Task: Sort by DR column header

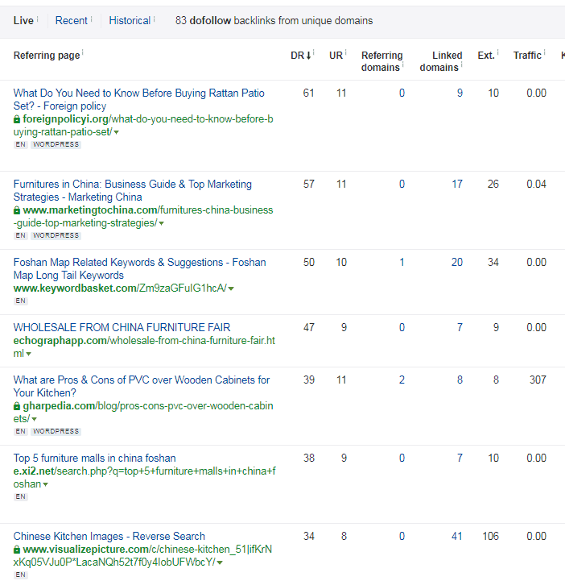Action: click(x=300, y=56)
